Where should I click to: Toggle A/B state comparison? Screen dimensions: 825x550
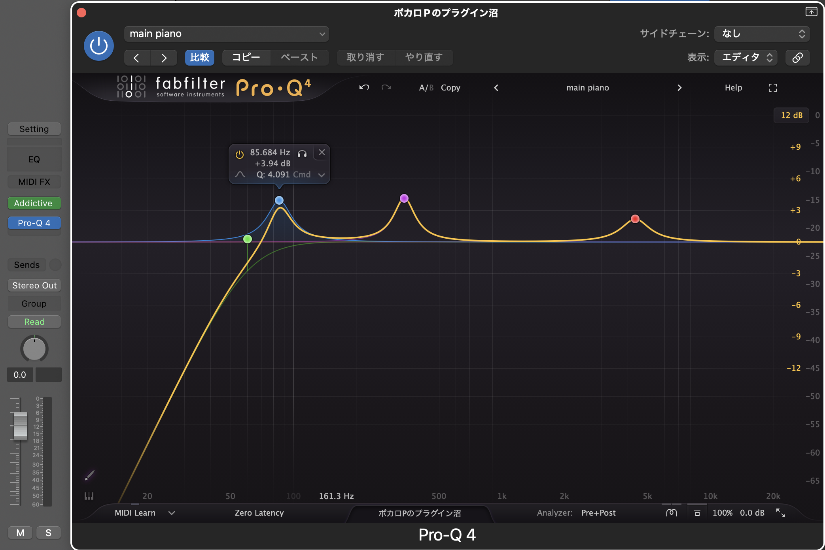coord(426,88)
